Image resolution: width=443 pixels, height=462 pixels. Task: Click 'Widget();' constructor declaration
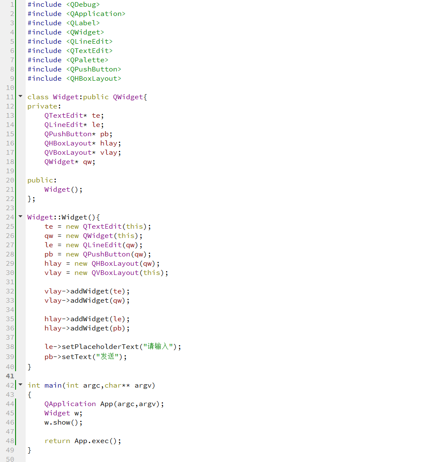click(x=64, y=190)
